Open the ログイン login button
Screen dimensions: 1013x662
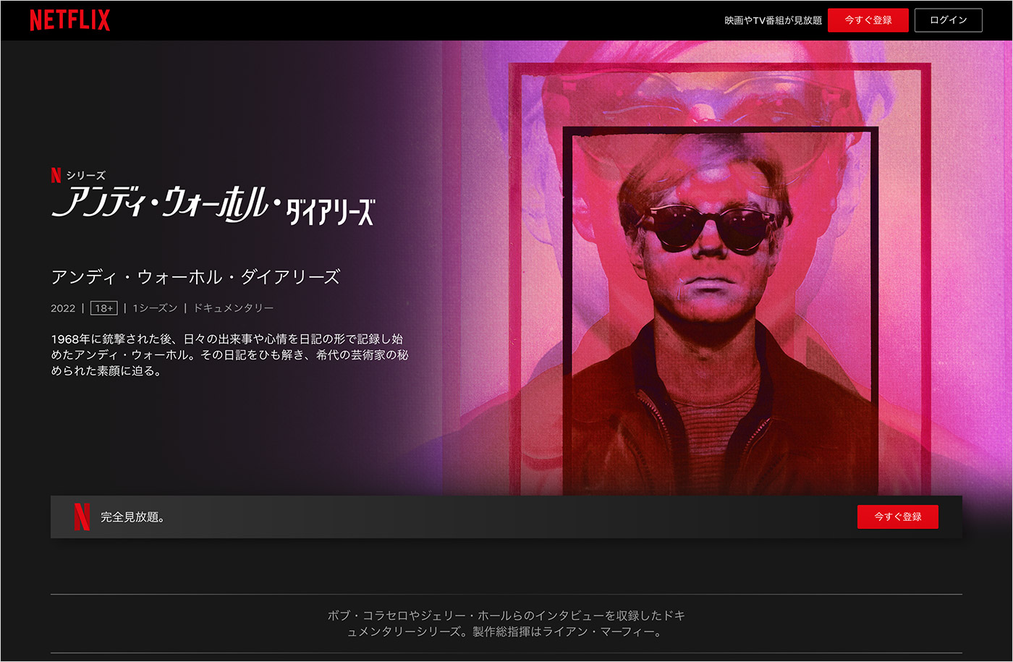pyautogui.click(x=948, y=20)
